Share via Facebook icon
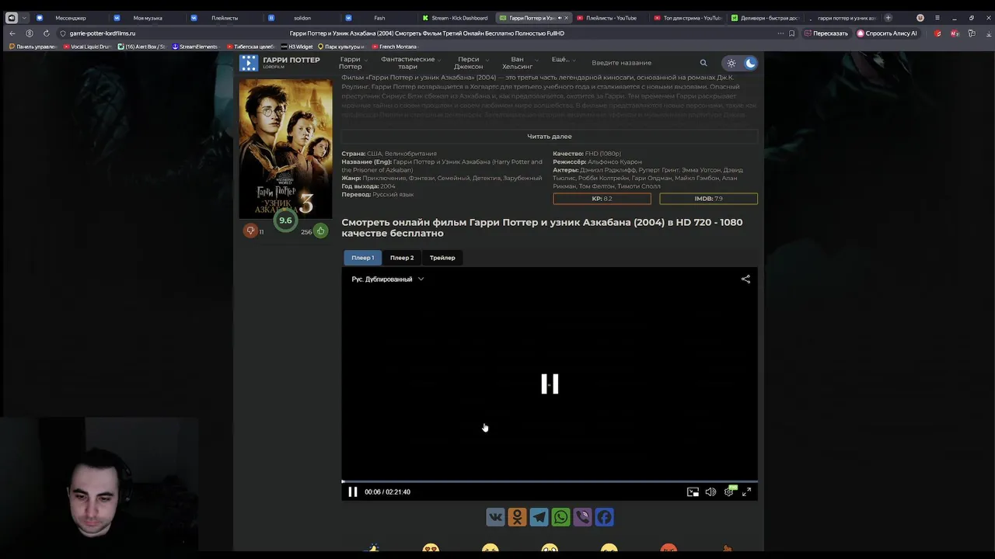Image resolution: width=995 pixels, height=559 pixels. click(604, 516)
